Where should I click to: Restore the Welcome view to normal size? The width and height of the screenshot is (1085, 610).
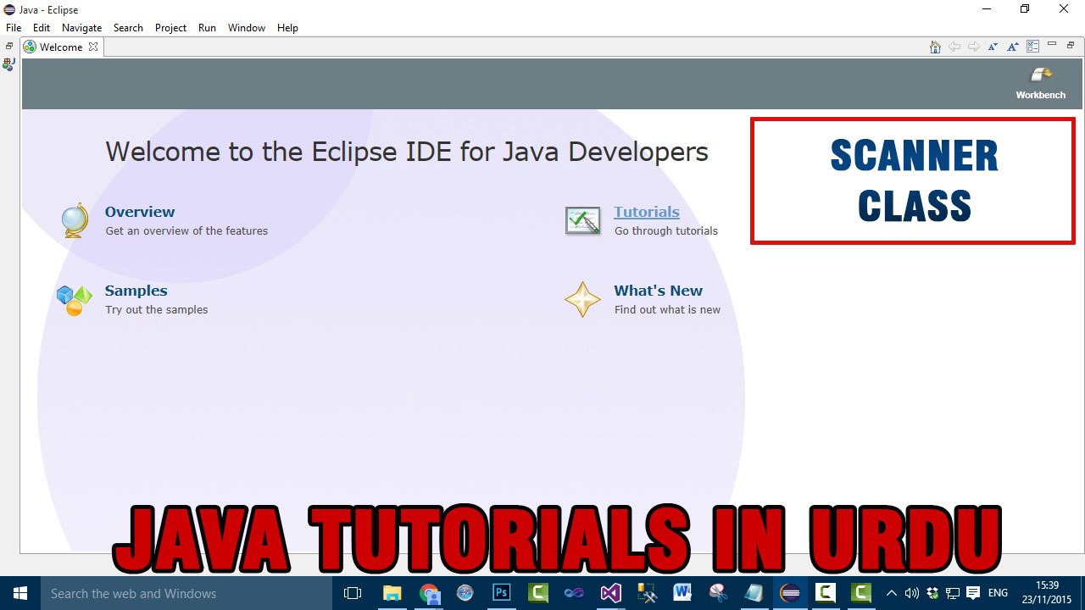(x=1071, y=44)
